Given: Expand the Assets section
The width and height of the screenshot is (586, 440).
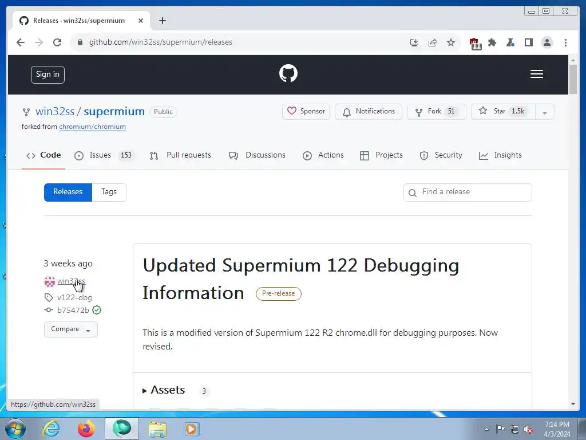Looking at the screenshot, I should click(x=164, y=390).
